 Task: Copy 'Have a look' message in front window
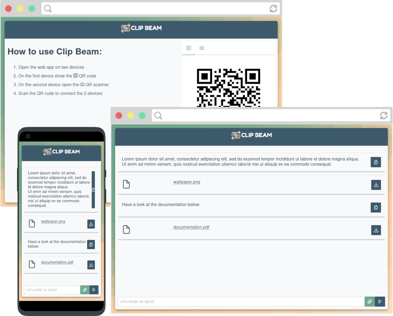click(376, 208)
